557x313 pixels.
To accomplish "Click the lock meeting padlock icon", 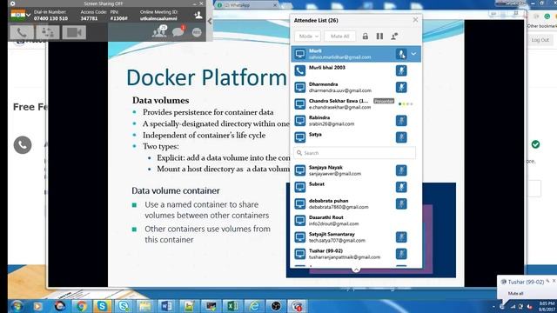I will (366, 36).
